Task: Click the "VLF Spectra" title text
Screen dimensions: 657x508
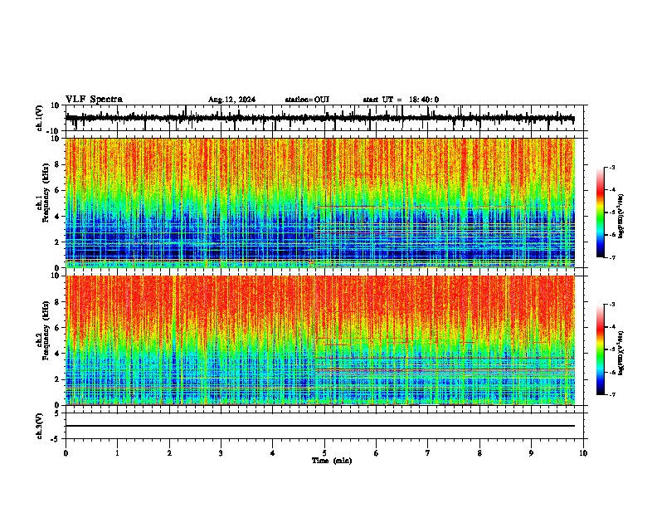Action: click(94, 100)
